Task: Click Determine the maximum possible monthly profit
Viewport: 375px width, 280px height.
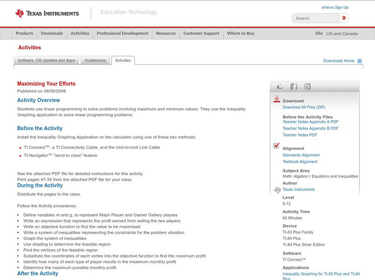Action: point(70,268)
